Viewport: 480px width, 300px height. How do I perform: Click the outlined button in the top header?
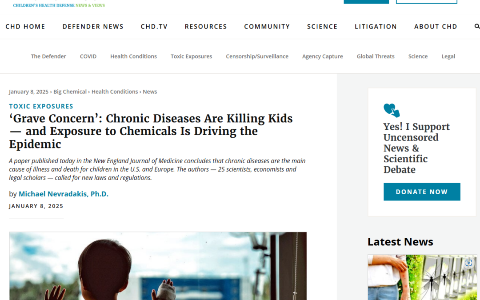point(426,1)
